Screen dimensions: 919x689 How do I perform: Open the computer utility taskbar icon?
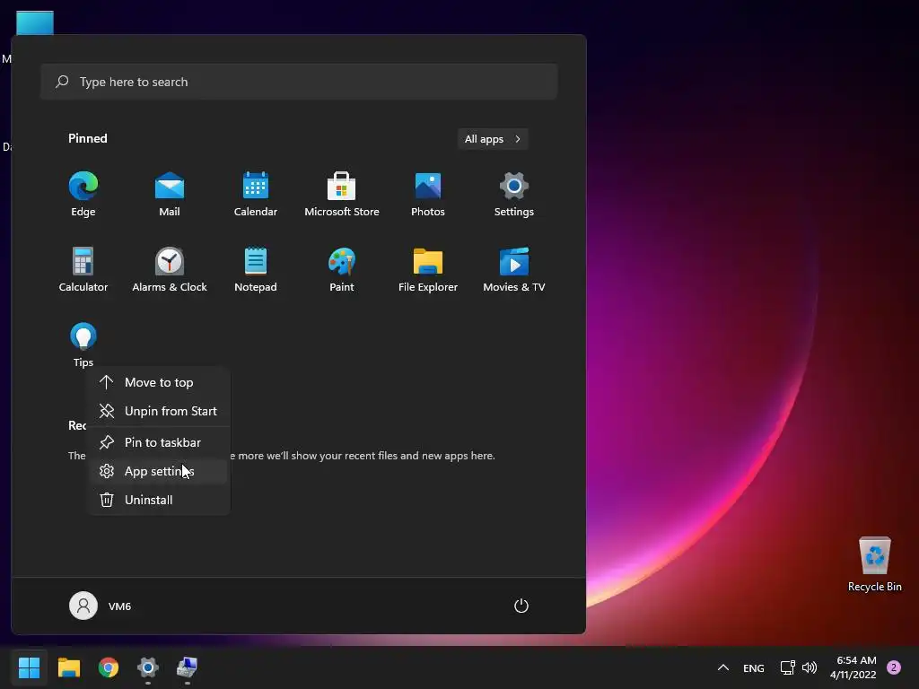click(187, 667)
